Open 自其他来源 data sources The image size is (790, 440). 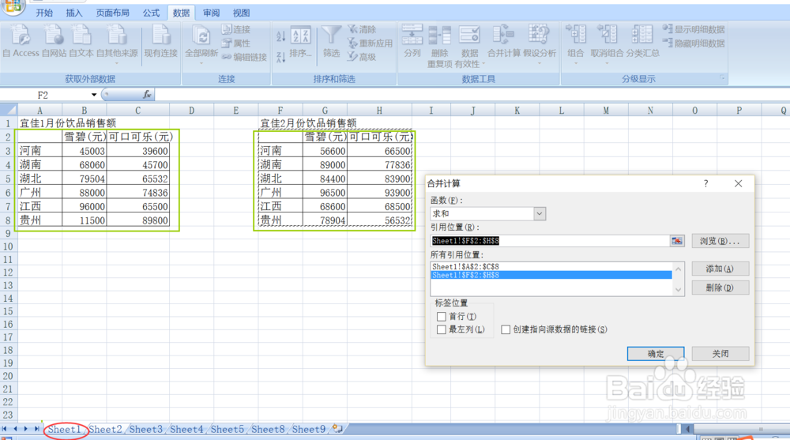tap(117, 43)
